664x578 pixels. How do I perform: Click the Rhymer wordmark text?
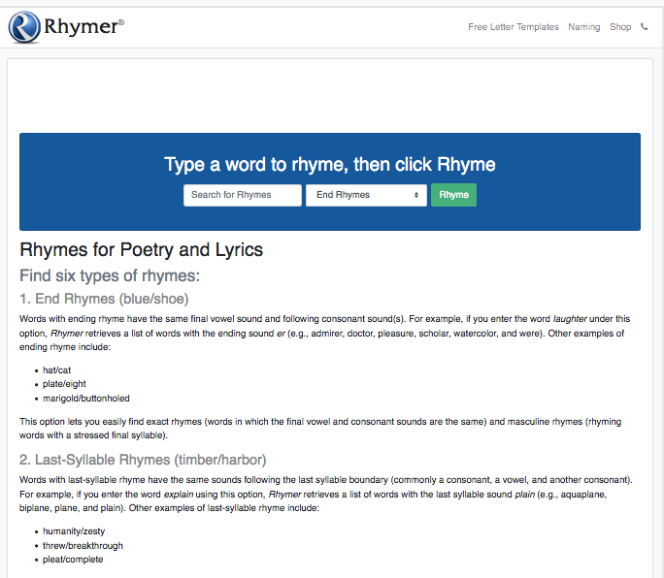click(83, 27)
